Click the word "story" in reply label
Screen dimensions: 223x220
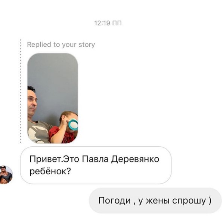tap(87, 45)
